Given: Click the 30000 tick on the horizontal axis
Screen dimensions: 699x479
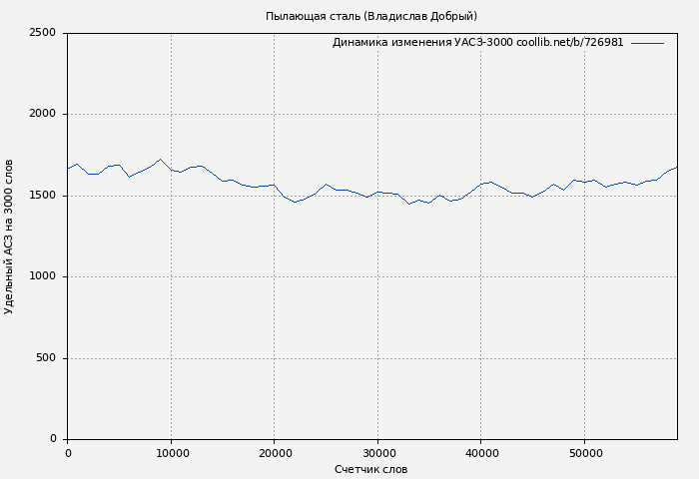Looking at the screenshot, I should [377, 453].
